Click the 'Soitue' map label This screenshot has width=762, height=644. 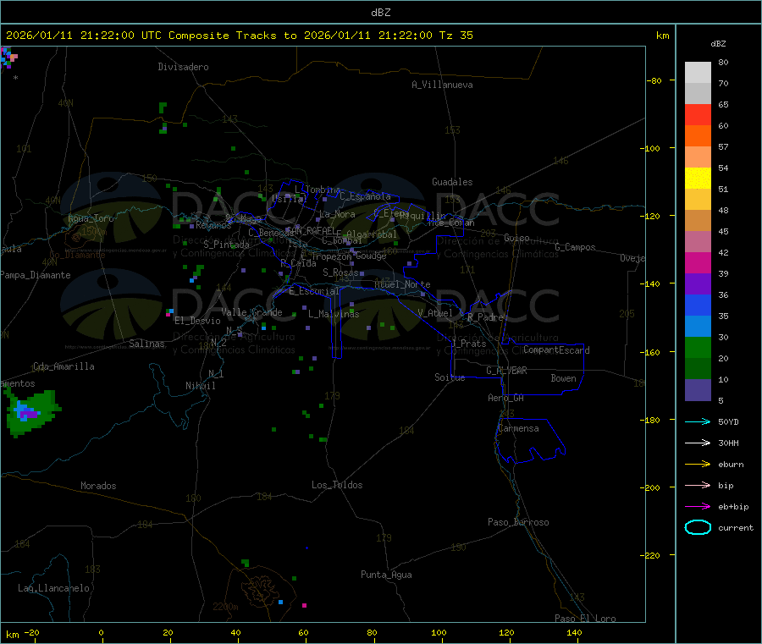click(450, 377)
